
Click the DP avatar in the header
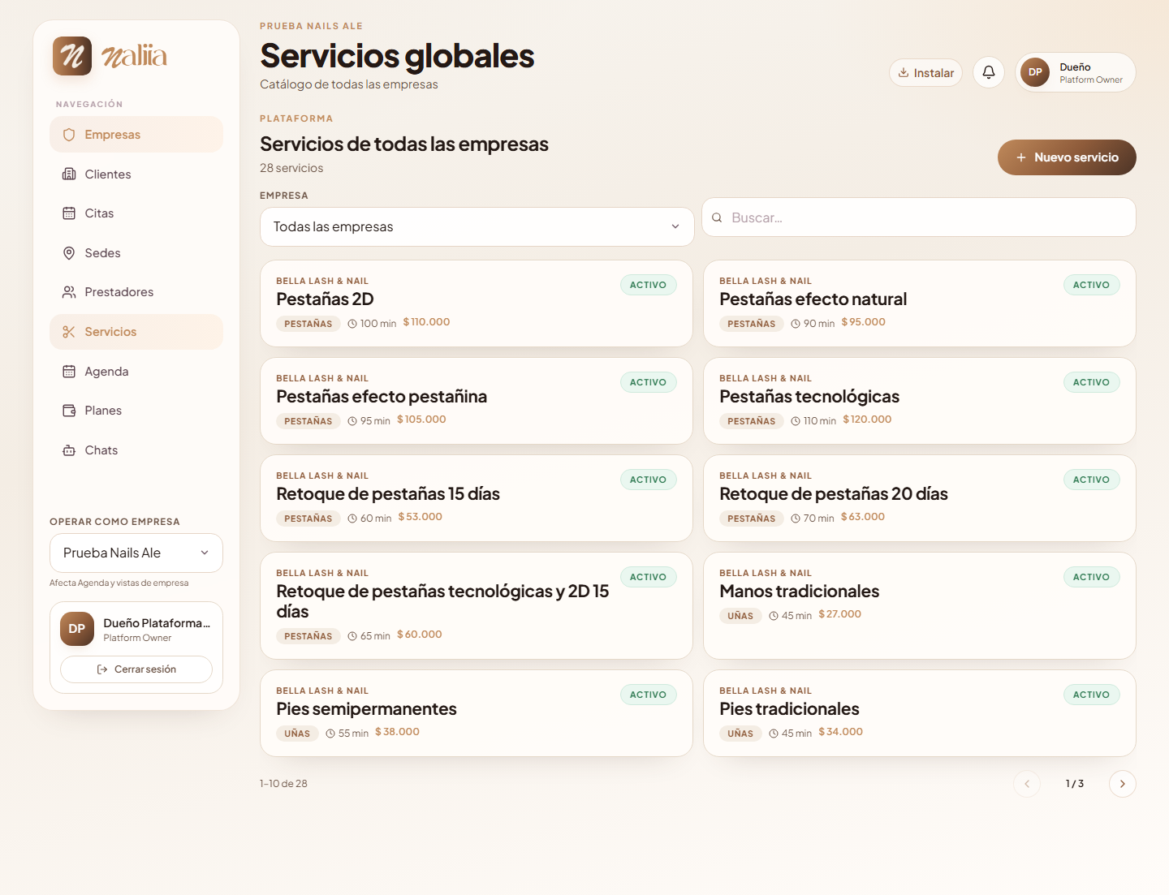tap(1035, 72)
